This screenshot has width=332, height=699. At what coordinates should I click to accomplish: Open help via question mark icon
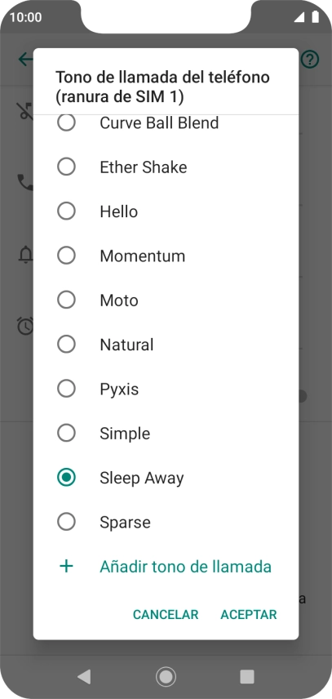pyautogui.click(x=310, y=59)
